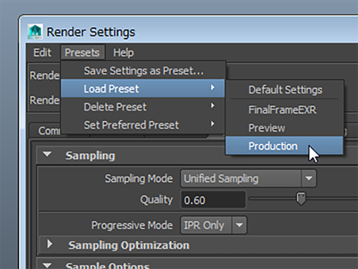This screenshot has height=269, width=358.
Task: Open the Delete Preset submenu
Action: click(143, 107)
